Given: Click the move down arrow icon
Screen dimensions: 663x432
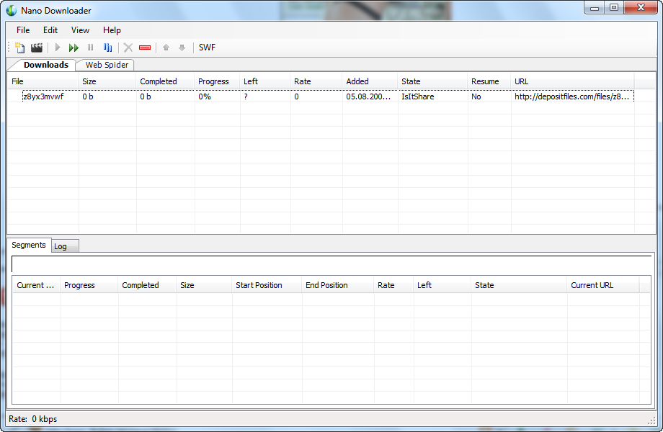Looking at the screenshot, I should click(182, 48).
